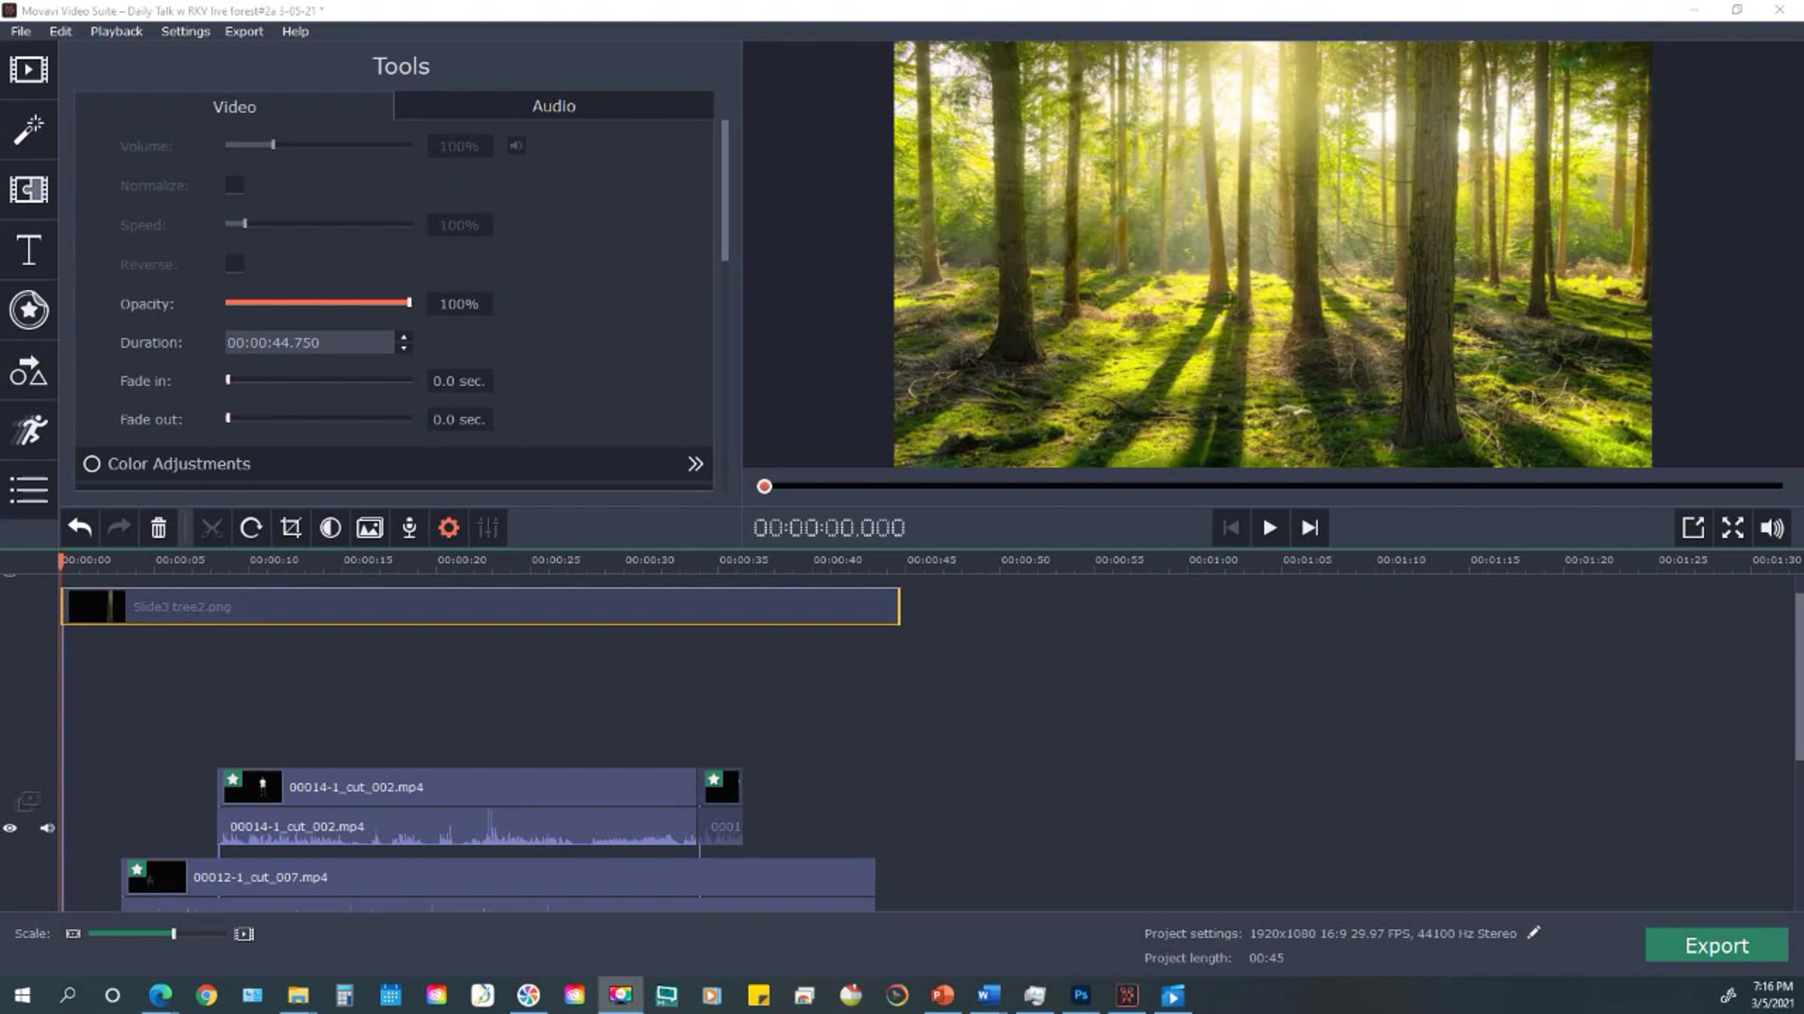
Task: Select the Color Adjustments radio circle
Action: pyautogui.click(x=92, y=464)
